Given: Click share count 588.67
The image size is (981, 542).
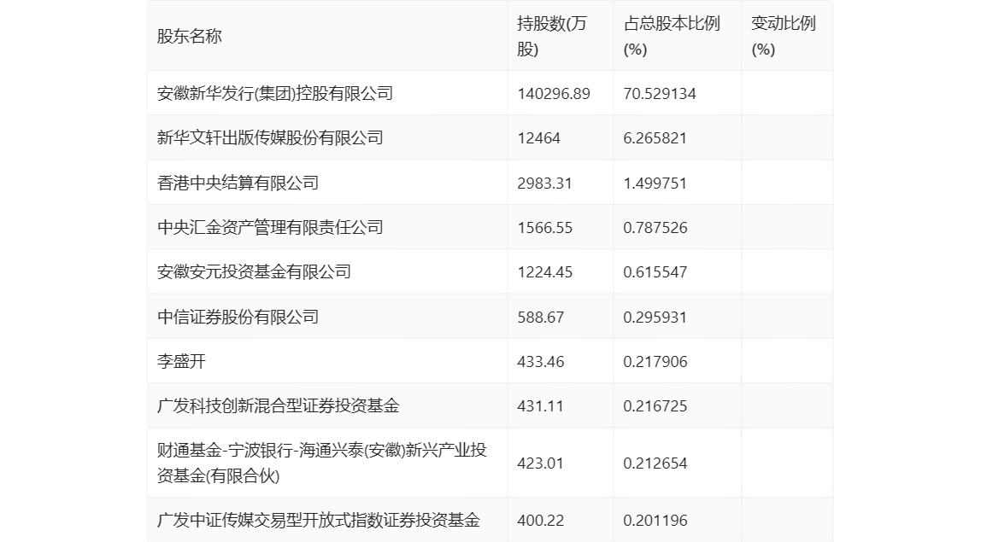Looking at the screenshot, I should pos(541,317).
